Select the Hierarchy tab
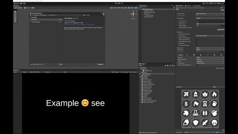238x134 pixels. pyautogui.click(x=143, y=6)
